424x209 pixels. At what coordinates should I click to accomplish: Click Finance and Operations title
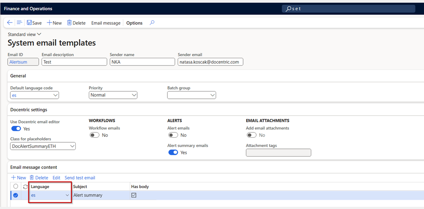point(28,9)
